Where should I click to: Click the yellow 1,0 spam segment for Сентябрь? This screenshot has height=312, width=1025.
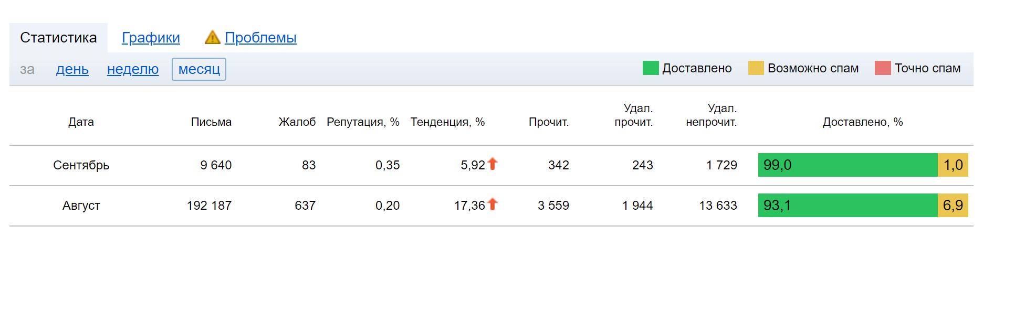(x=953, y=165)
